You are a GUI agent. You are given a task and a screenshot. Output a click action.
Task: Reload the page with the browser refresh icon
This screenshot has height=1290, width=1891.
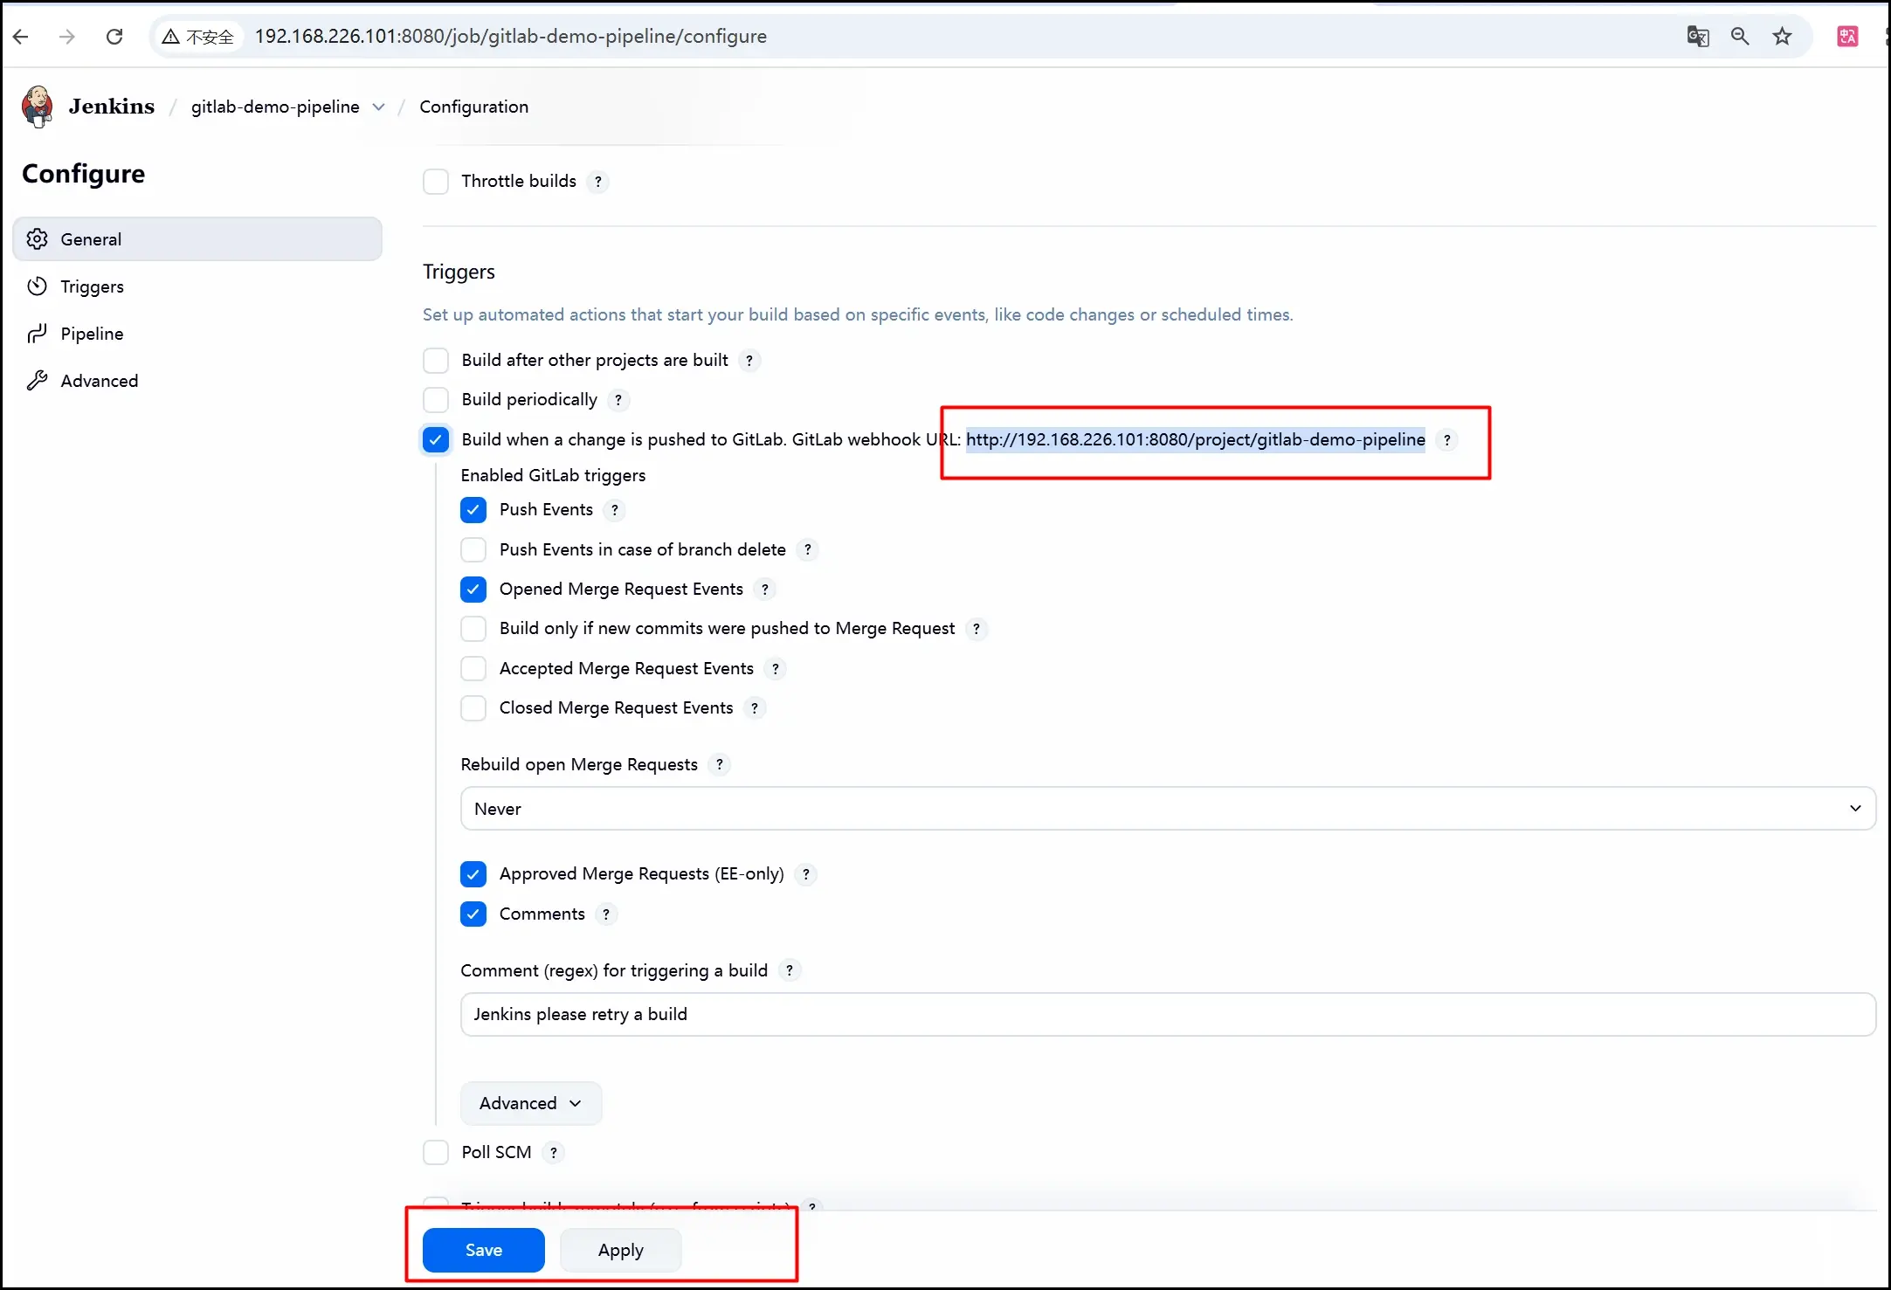coord(114,37)
